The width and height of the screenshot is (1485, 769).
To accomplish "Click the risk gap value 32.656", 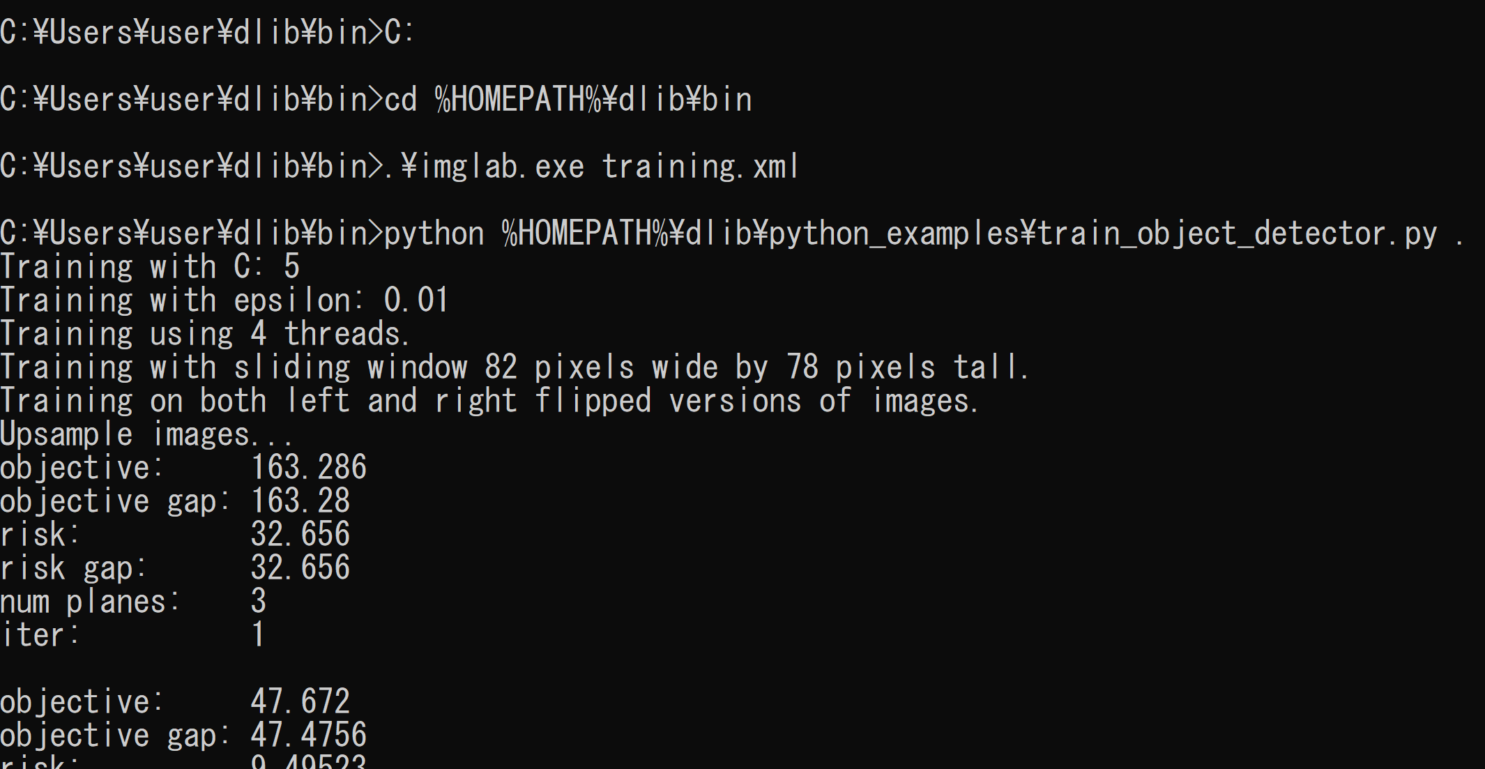I will 300,568.
